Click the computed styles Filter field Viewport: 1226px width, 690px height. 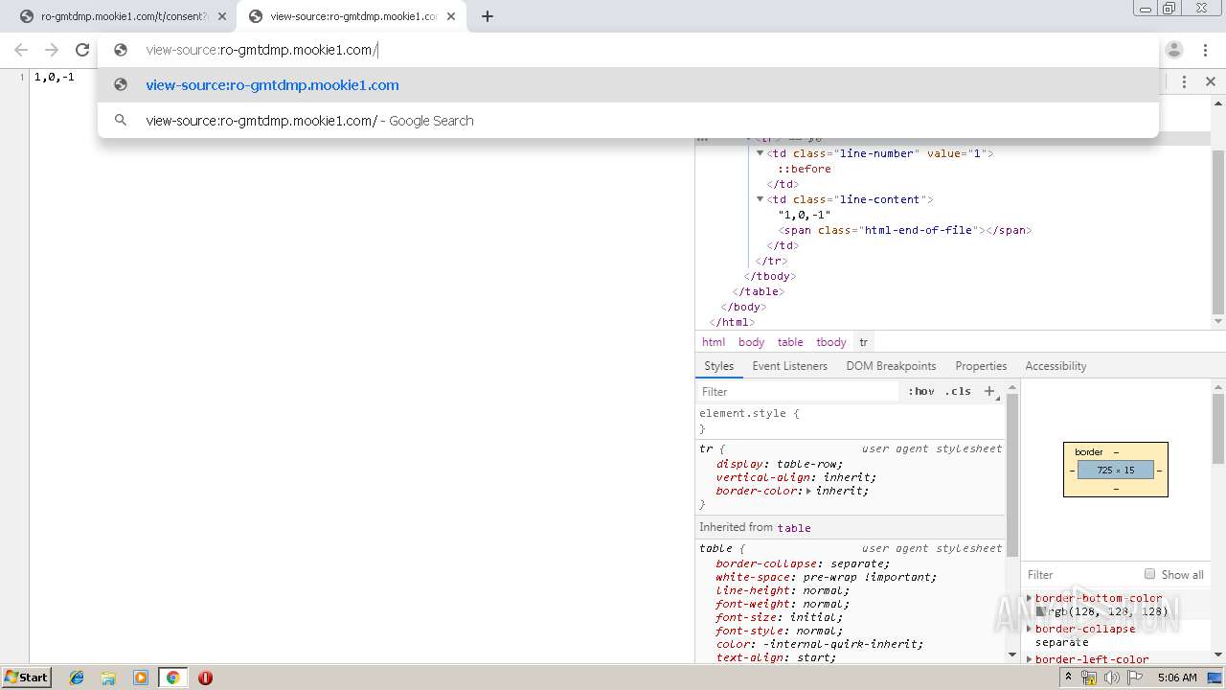tap(1082, 574)
